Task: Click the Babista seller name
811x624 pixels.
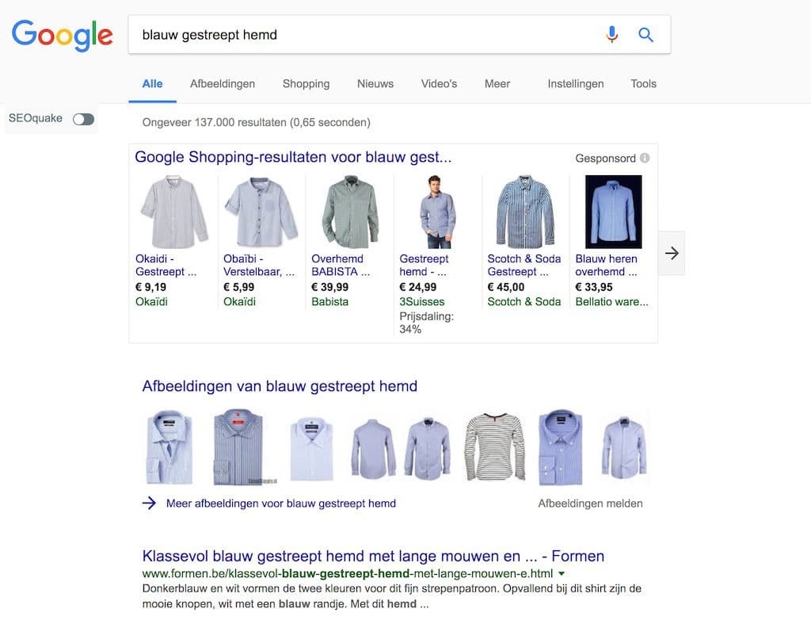Action: tap(329, 302)
